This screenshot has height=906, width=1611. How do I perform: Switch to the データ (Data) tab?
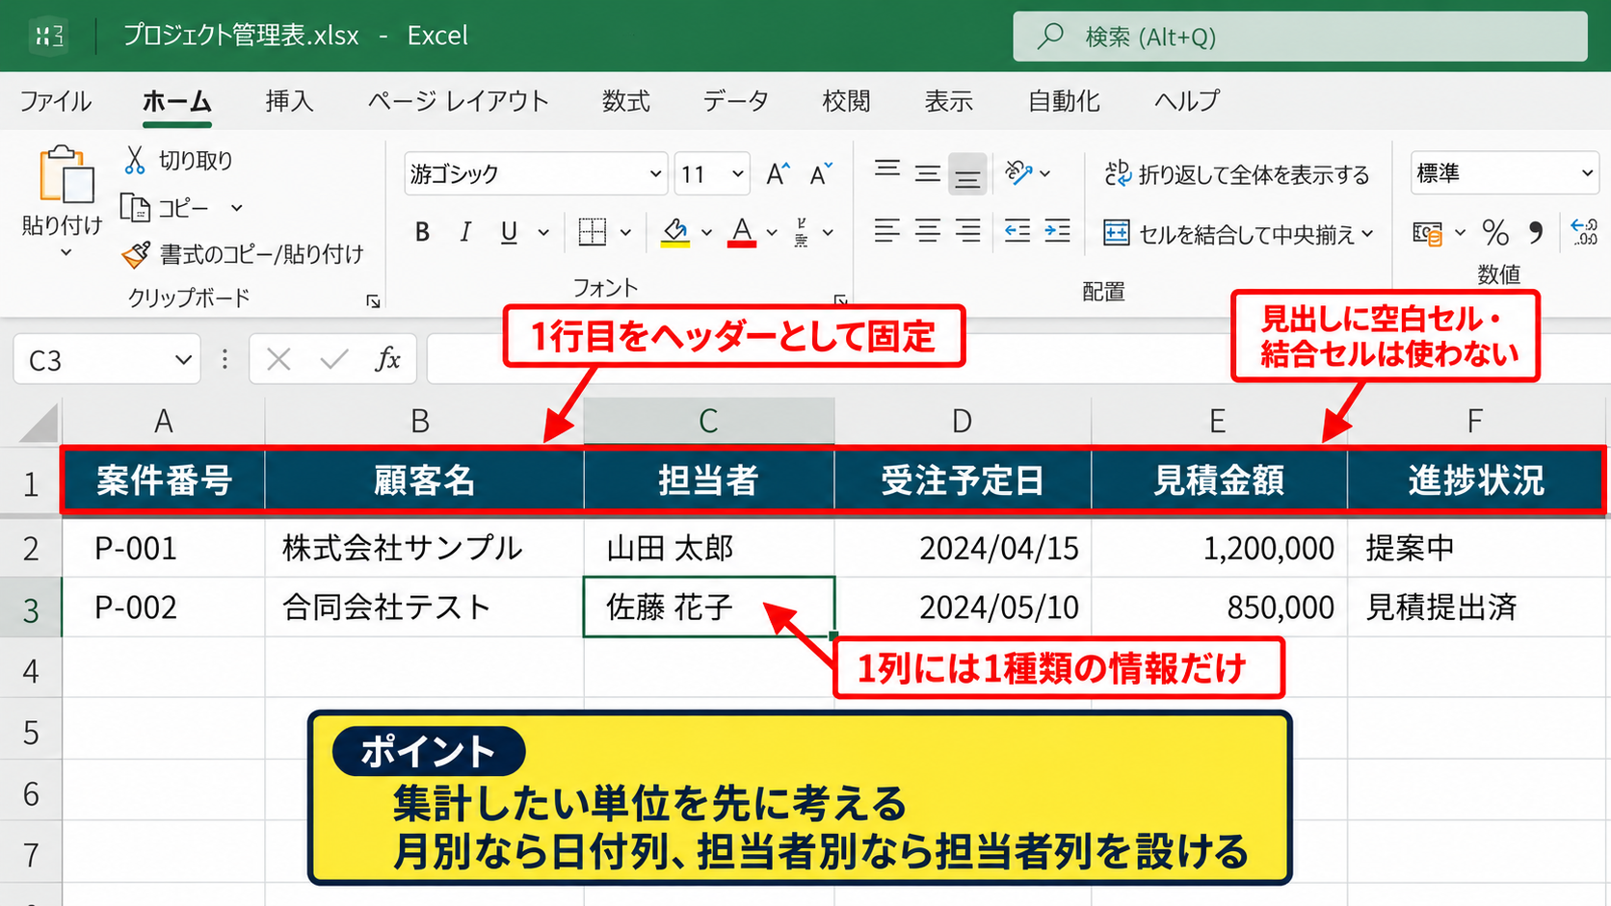pyautogui.click(x=735, y=101)
